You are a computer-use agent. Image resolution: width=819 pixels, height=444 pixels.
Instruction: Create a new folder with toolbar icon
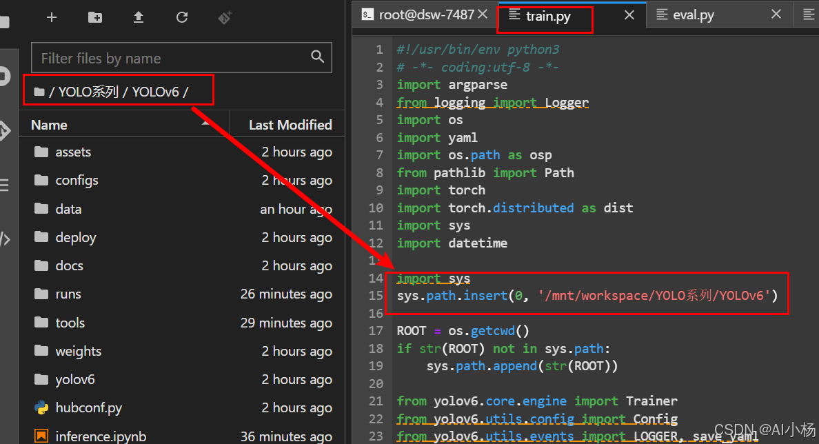(x=95, y=17)
